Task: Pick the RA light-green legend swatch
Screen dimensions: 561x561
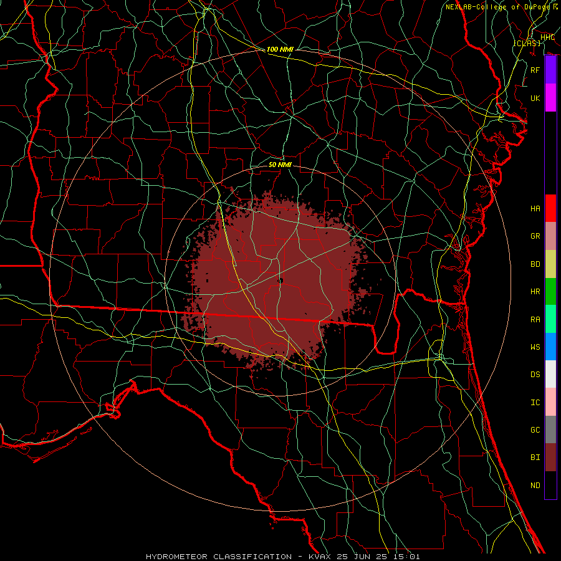Action: pos(550,319)
